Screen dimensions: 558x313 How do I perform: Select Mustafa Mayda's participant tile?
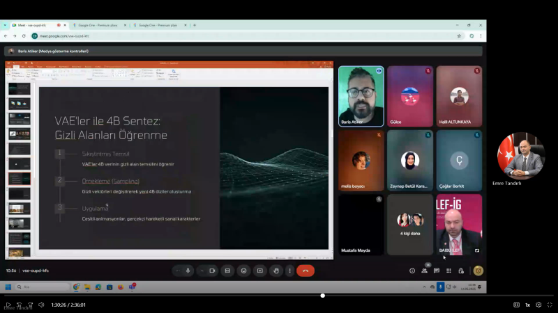361,224
